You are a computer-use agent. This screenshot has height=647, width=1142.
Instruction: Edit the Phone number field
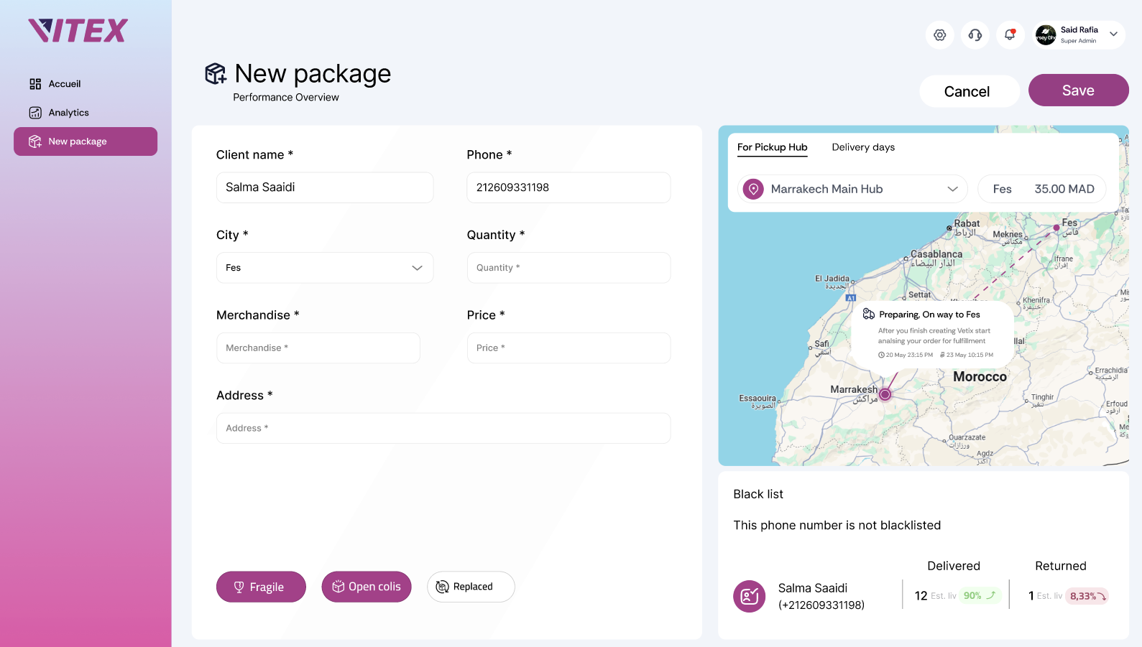(x=568, y=187)
